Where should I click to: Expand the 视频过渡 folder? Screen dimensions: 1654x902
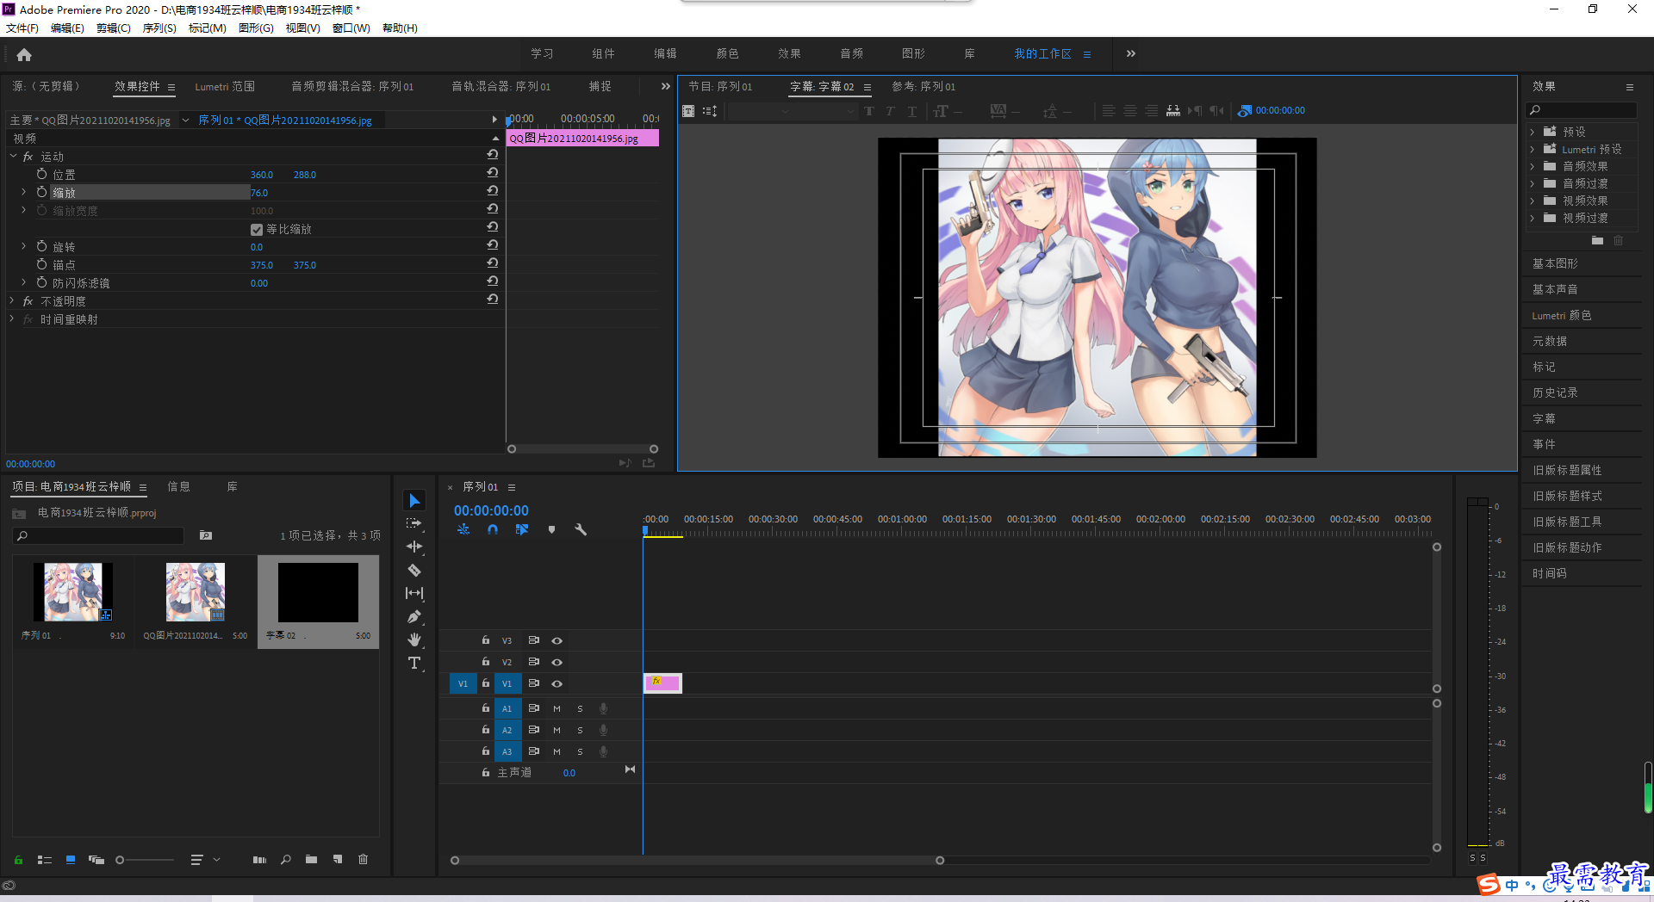1532,218
